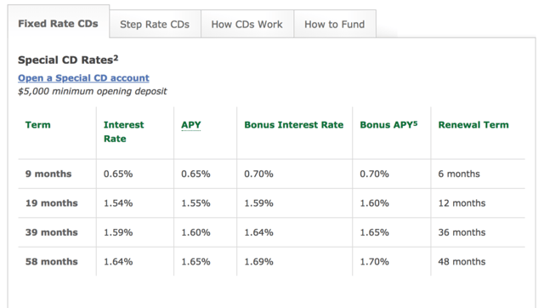The width and height of the screenshot is (544, 308).
Task: Click the 12 months renewal term cell
Action: [x=462, y=203]
